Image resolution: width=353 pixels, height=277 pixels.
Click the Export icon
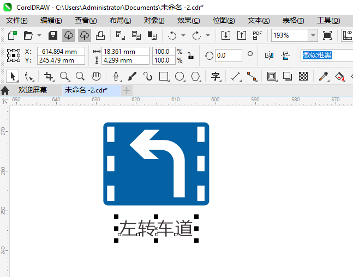coord(242,35)
